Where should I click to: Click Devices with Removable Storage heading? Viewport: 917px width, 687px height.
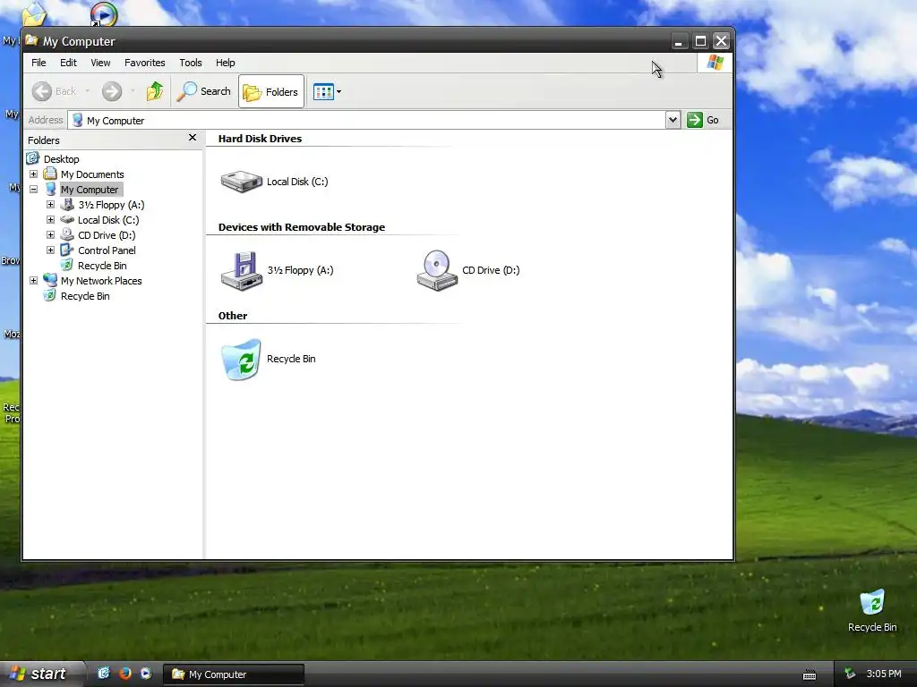301,227
